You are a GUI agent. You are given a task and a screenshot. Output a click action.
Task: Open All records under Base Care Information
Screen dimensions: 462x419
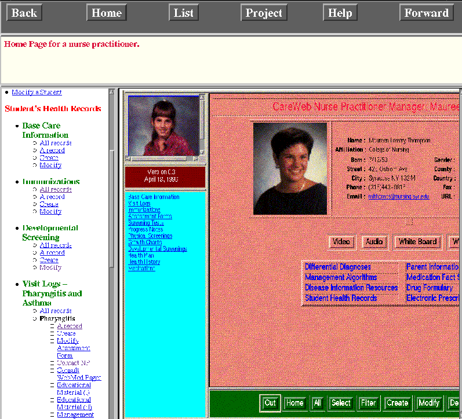(x=56, y=143)
